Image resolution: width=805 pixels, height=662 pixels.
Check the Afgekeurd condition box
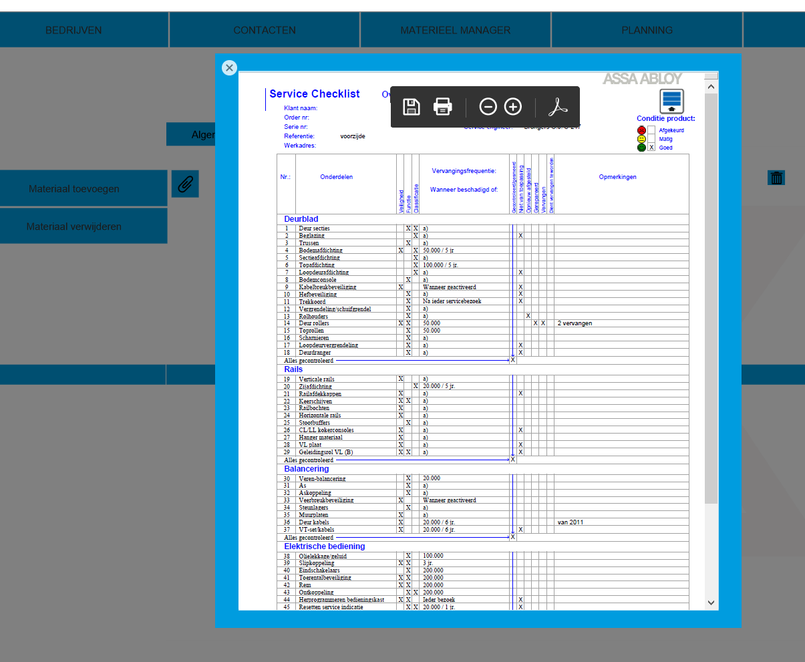[x=651, y=130]
